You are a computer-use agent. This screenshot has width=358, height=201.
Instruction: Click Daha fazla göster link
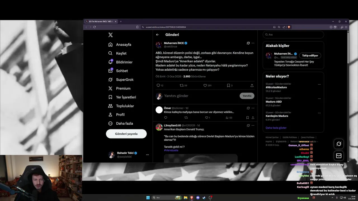[276, 128]
